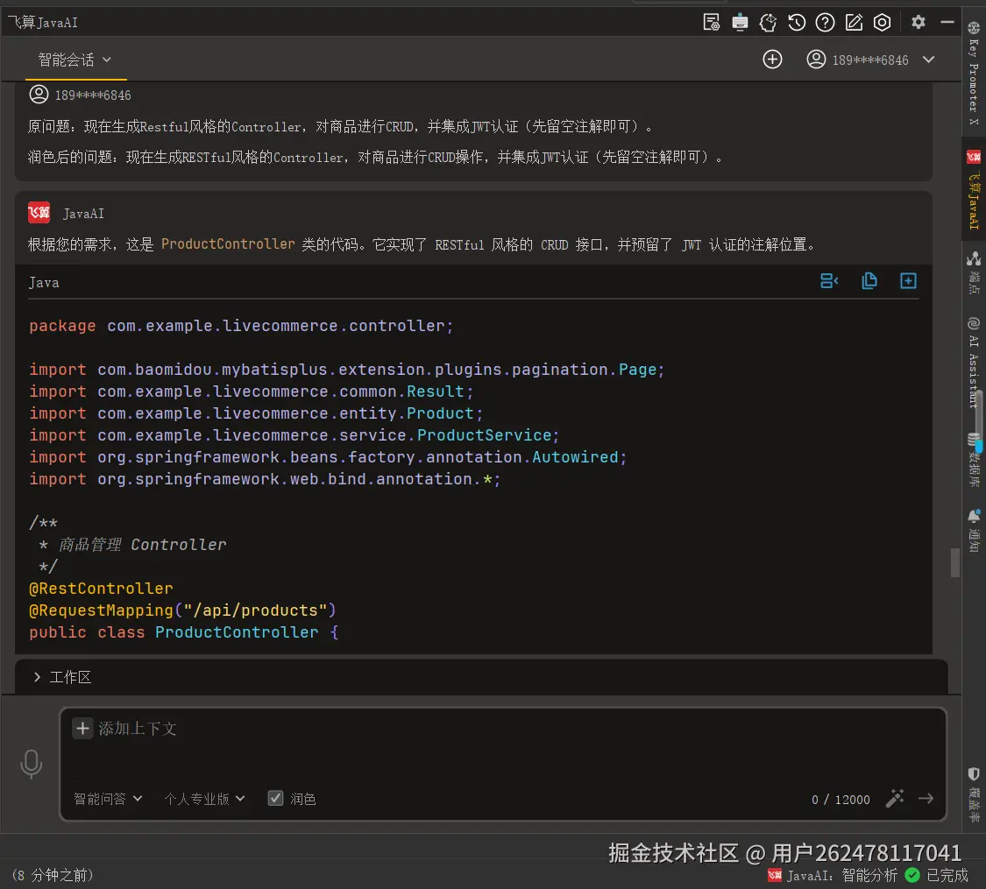The image size is (986, 889).
Task: Click the edit note pencil icon
Action: click(854, 23)
